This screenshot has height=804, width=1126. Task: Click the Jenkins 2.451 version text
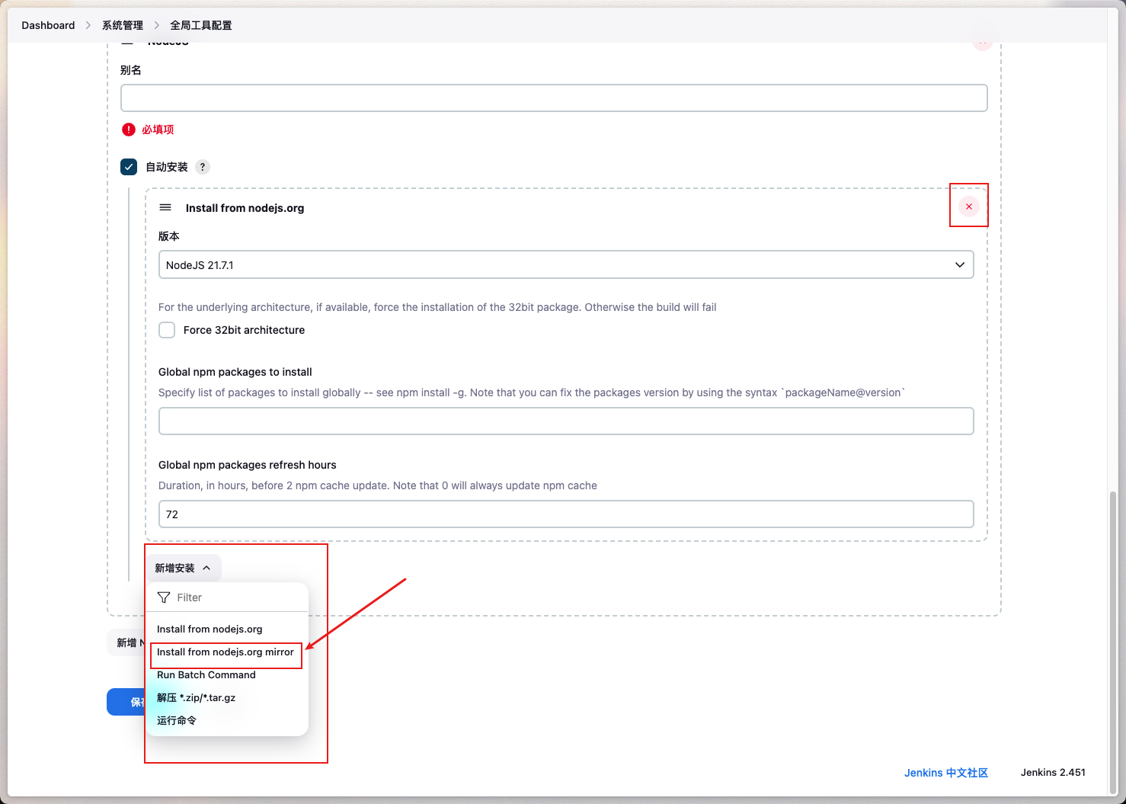click(x=1053, y=772)
